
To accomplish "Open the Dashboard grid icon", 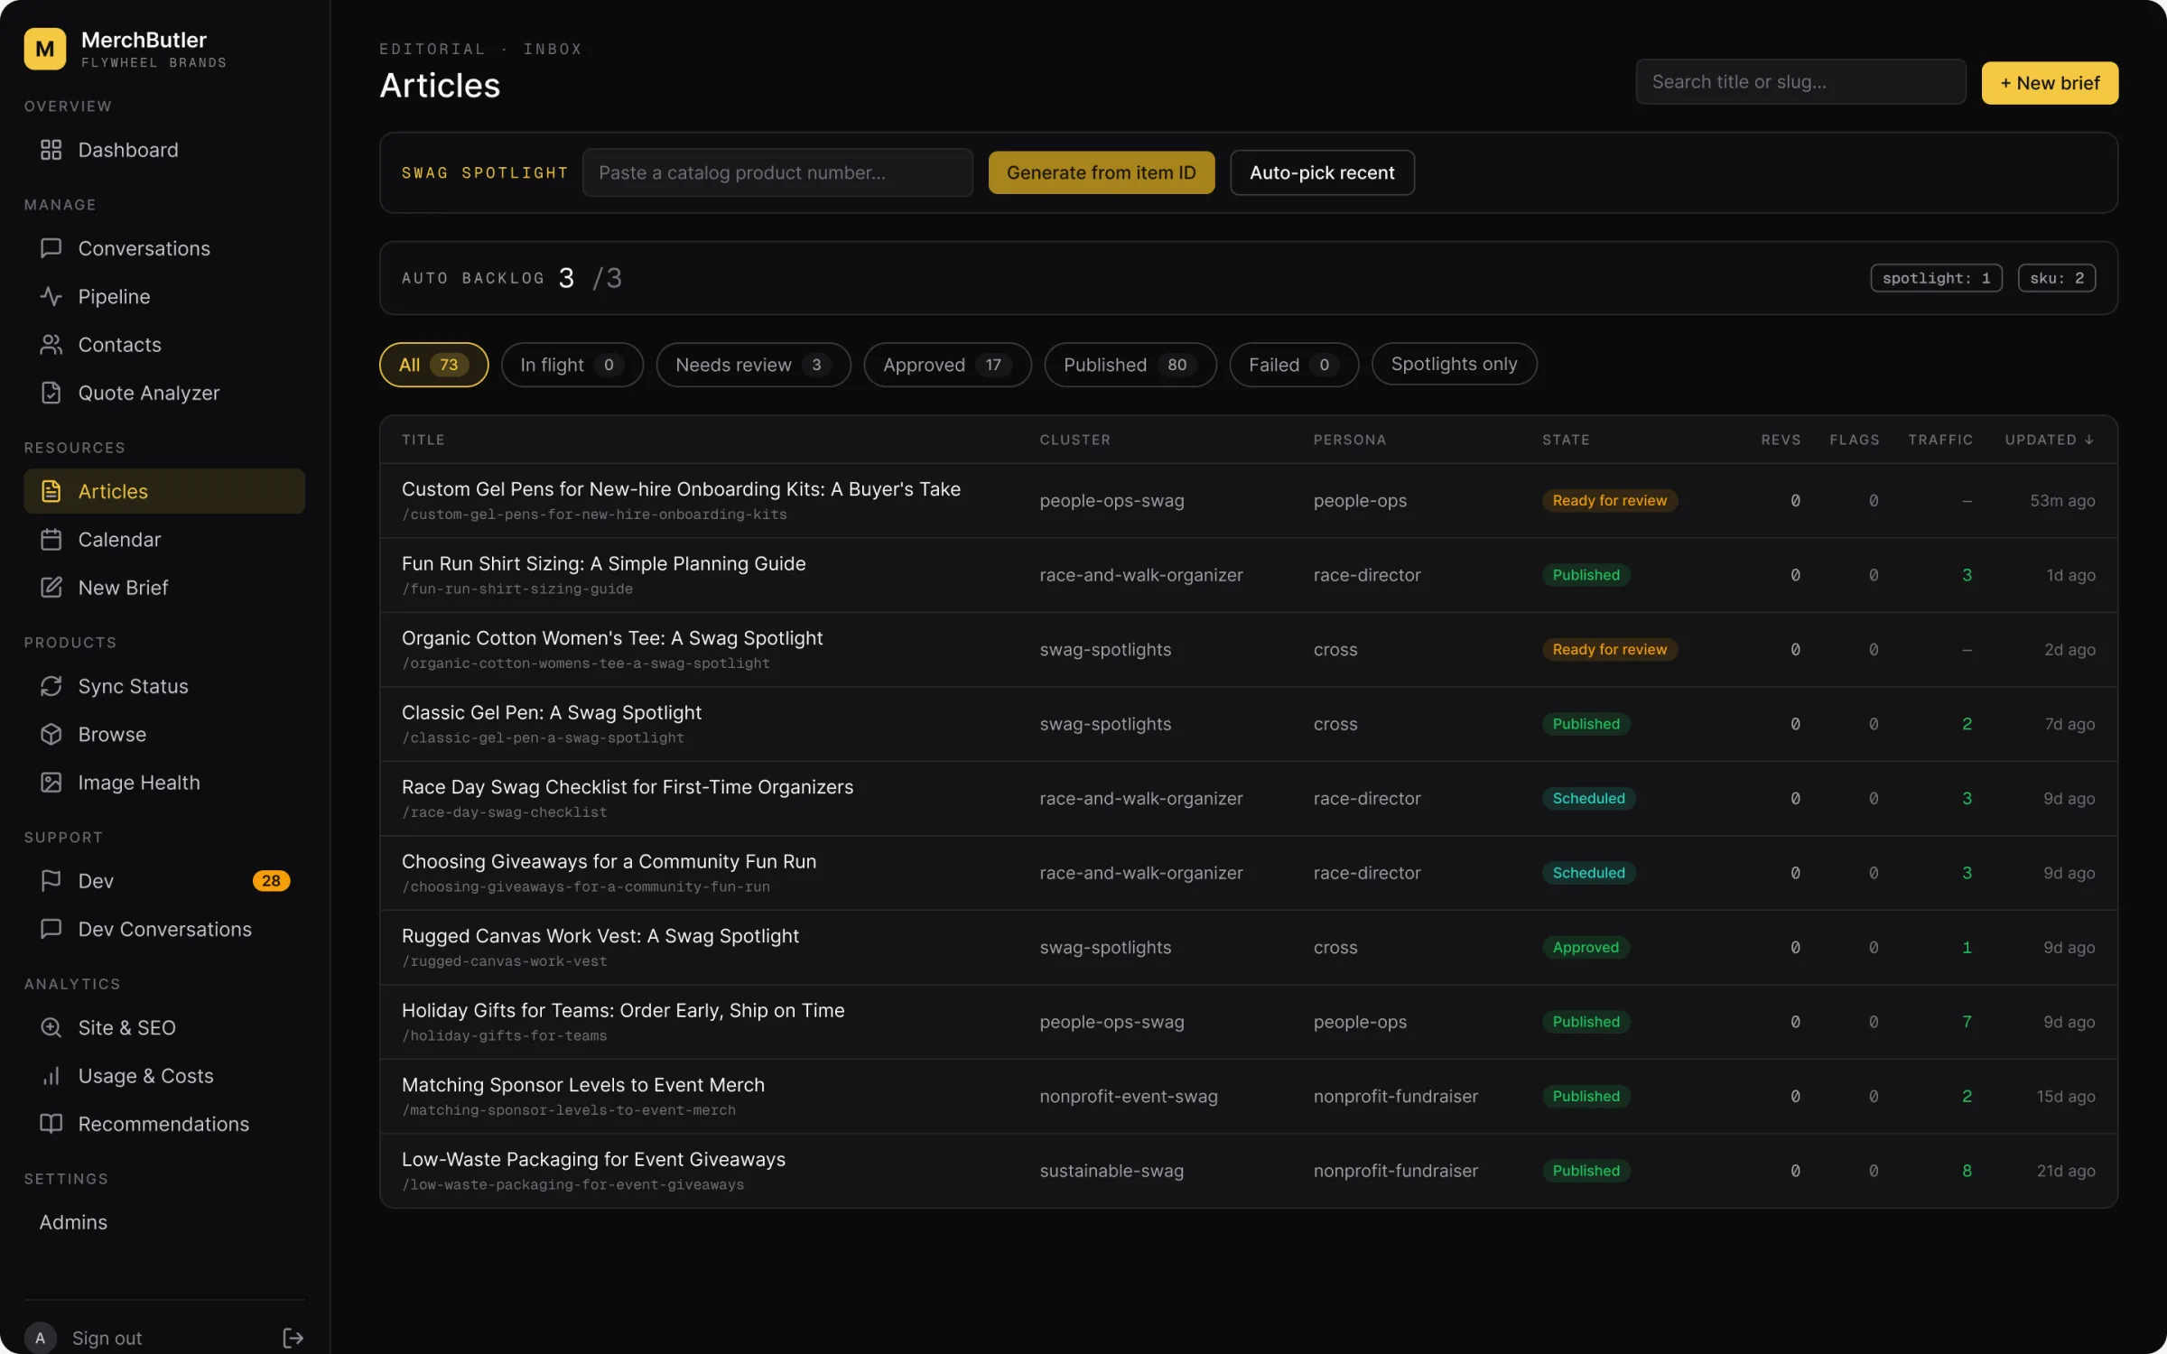I will point(51,150).
